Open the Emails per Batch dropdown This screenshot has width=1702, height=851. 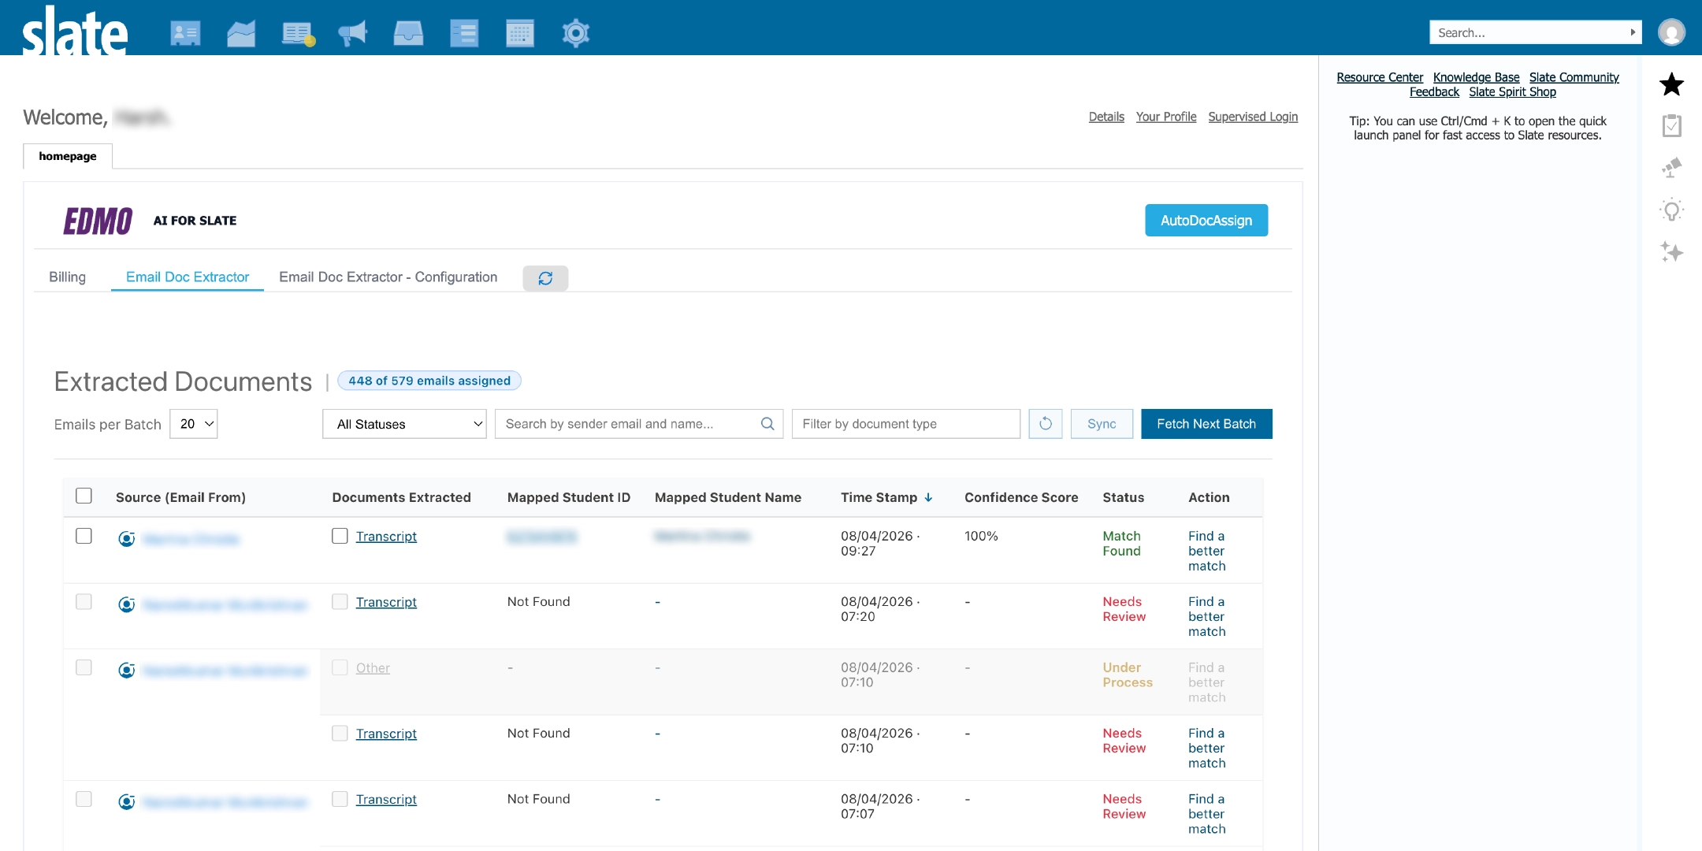coord(194,424)
